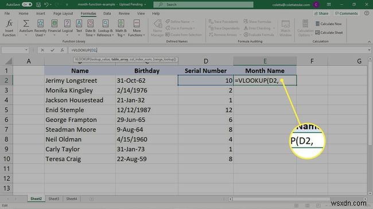This screenshot has width=373, height=209.
Task: Expand the Name Box dropdown
Action: tap(26, 50)
